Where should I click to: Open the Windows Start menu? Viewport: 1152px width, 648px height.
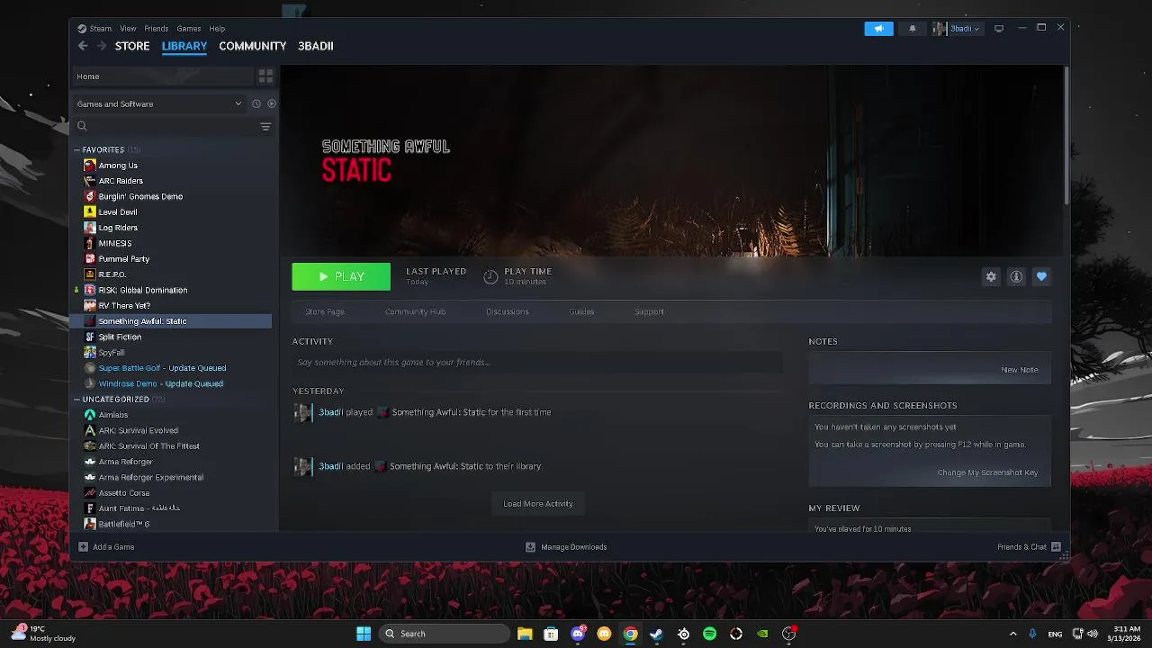[364, 634]
